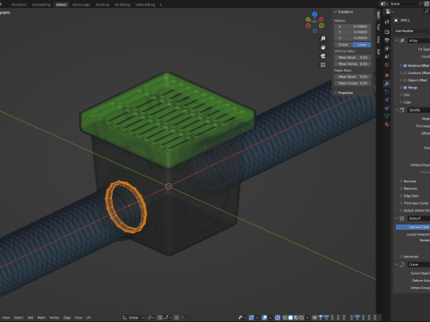Collapse the Curve modifier panel
The width and height of the screenshot is (430, 322).
click(397, 265)
